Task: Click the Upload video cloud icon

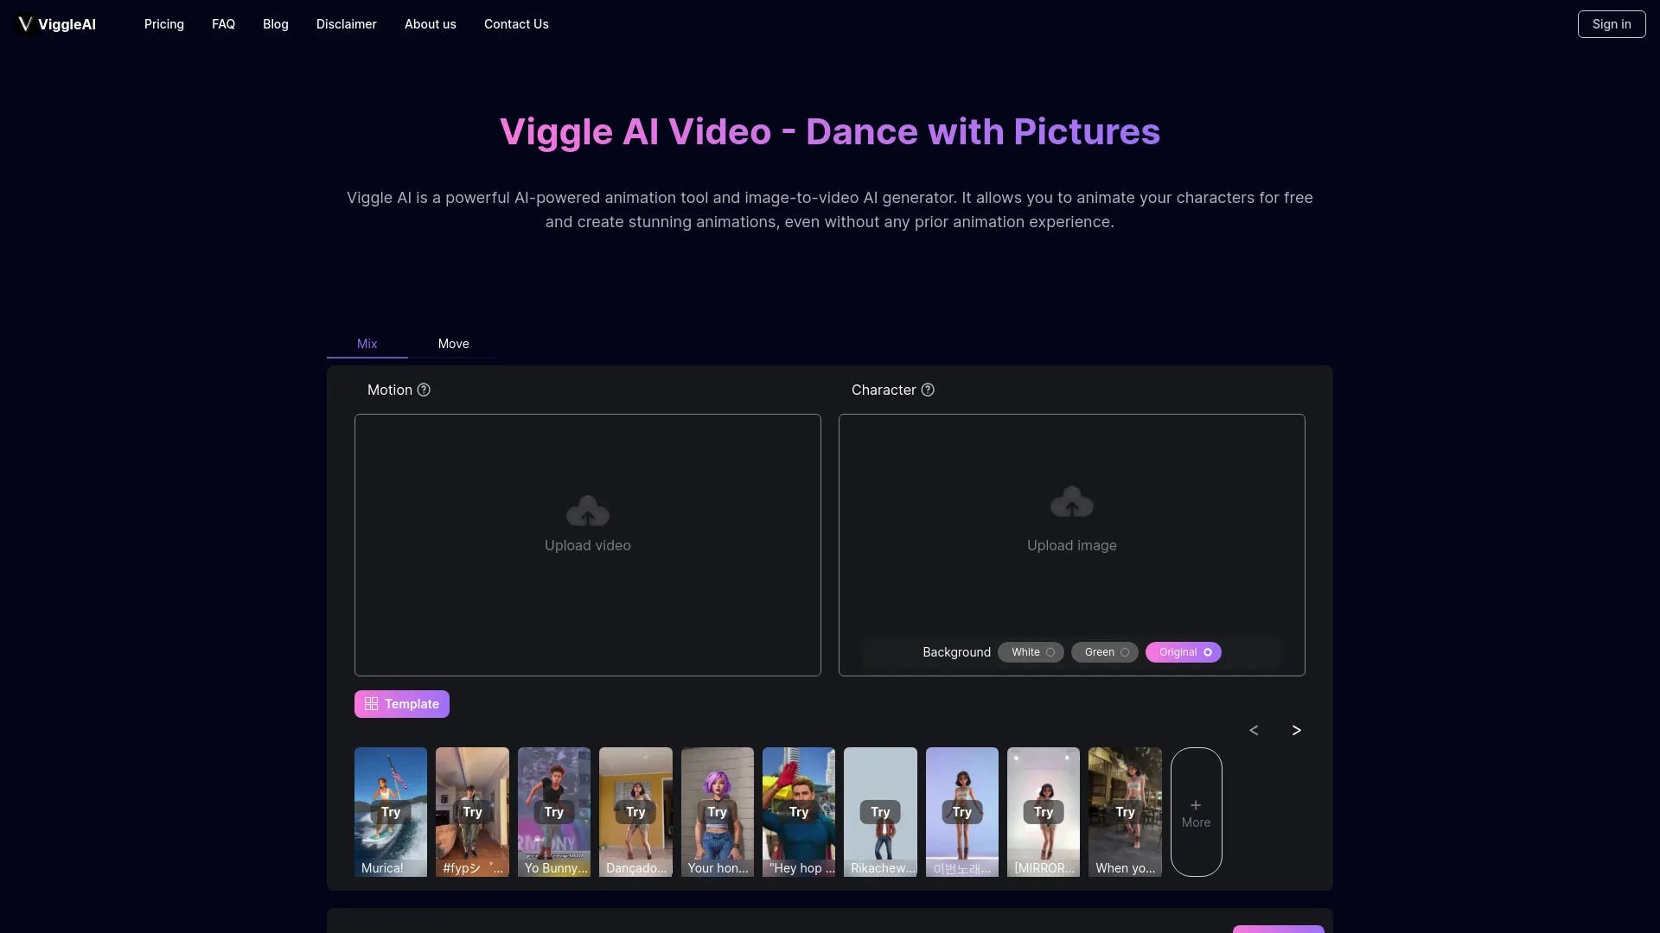Action: click(x=587, y=510)
